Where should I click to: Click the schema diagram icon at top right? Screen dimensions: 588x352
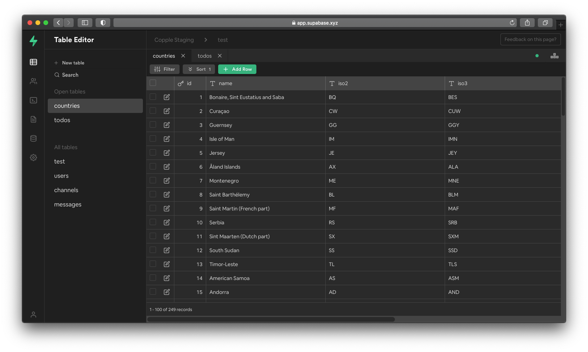click(x=554, y=56)
